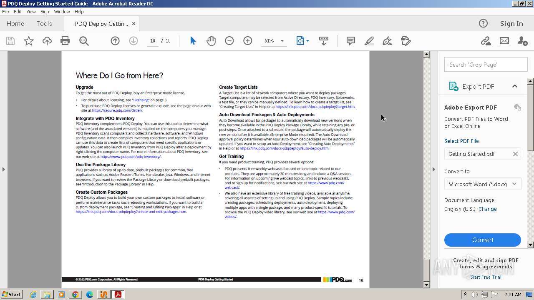This screenshot has width=534, height=300.
Task: Open the auto-deploy.htm help link
Action: 284,148
